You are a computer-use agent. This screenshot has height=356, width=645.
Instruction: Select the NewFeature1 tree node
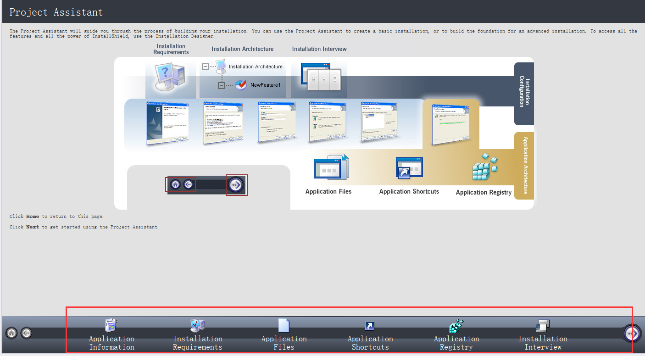click(258, 85)
